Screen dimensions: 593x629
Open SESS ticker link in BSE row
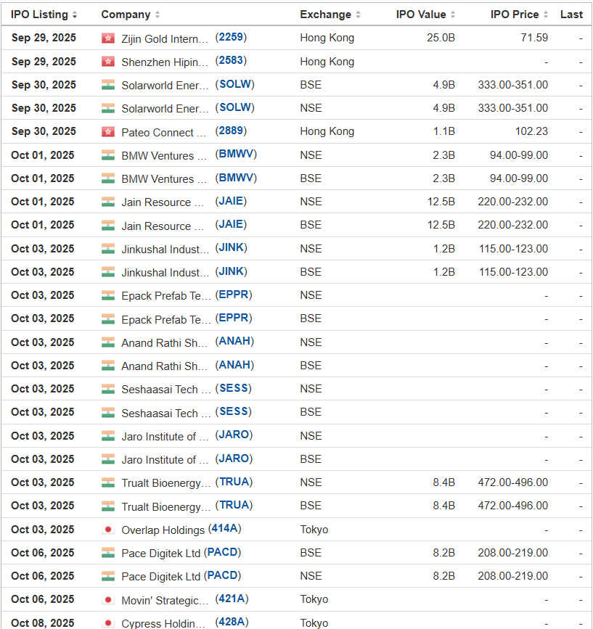tap(234, 411)
